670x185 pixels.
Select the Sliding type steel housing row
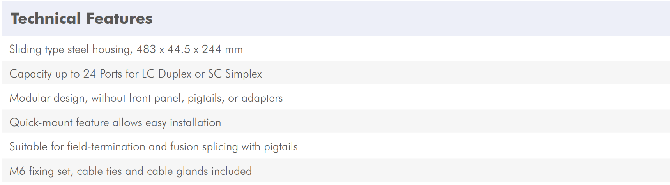(x=336, y=49)
